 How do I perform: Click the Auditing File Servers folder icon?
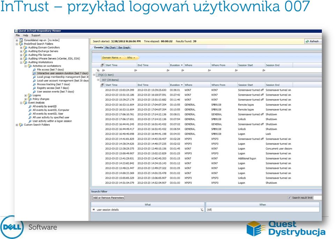click(x=25, y=55)
